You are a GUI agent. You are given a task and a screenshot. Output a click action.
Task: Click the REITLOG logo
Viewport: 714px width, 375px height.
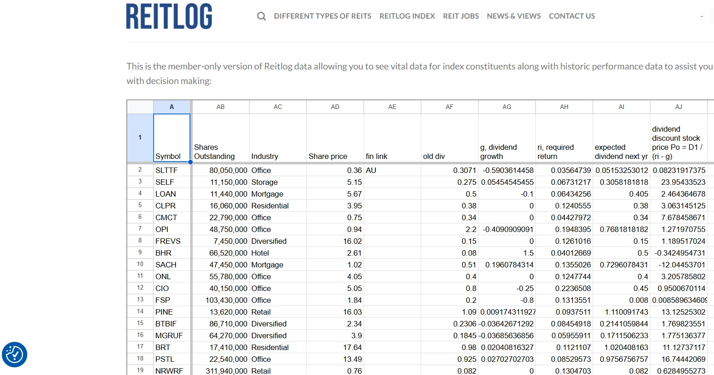[169, 16]
